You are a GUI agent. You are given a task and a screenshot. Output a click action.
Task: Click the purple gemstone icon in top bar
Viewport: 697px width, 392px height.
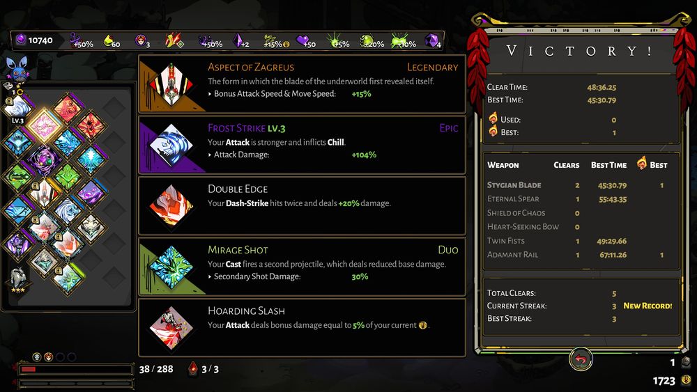click(431, 40)
